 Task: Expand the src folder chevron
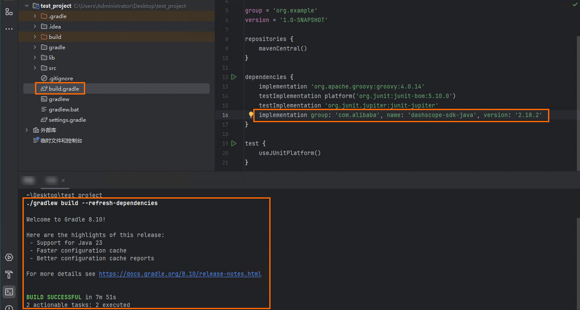tap(35, 68)
